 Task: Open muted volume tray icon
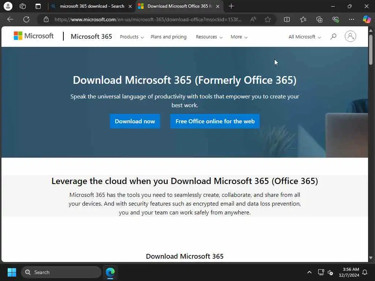331,272
